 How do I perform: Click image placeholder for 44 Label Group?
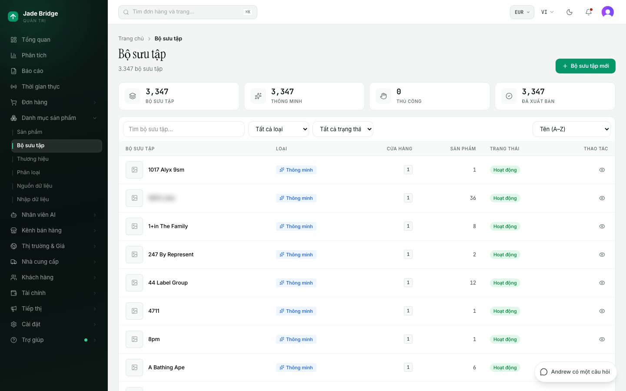pyautogui.click(x=134, y=283)
